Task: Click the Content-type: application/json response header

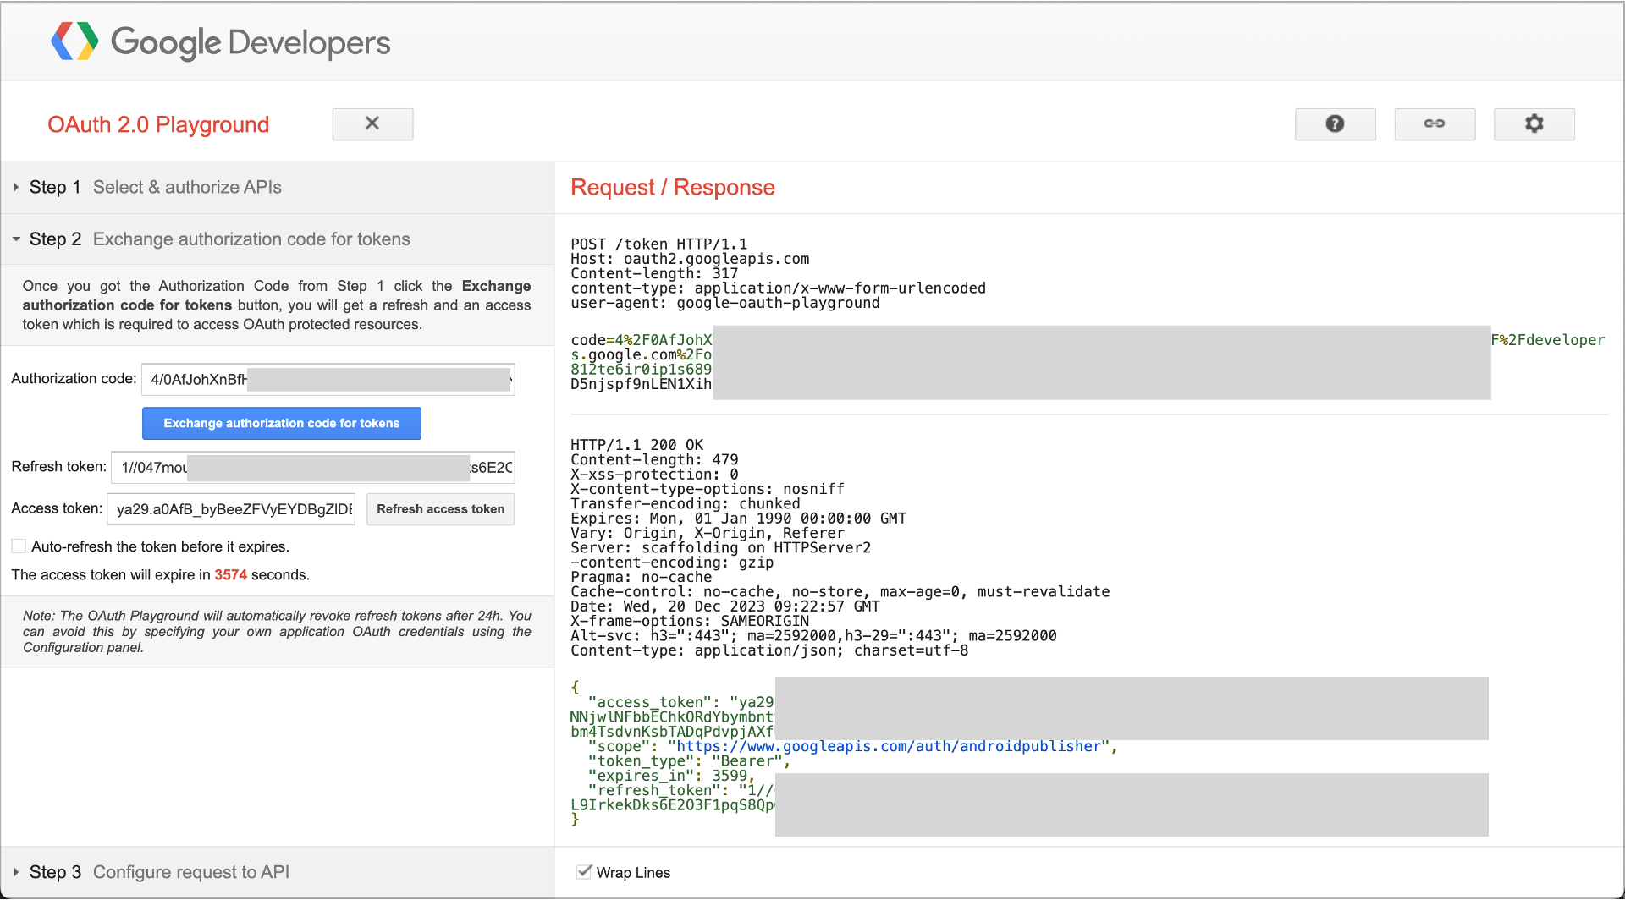Action: [769, 650]
